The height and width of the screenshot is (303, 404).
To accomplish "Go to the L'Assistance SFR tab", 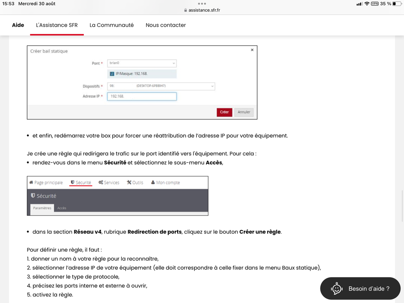I will coord(57,25).
